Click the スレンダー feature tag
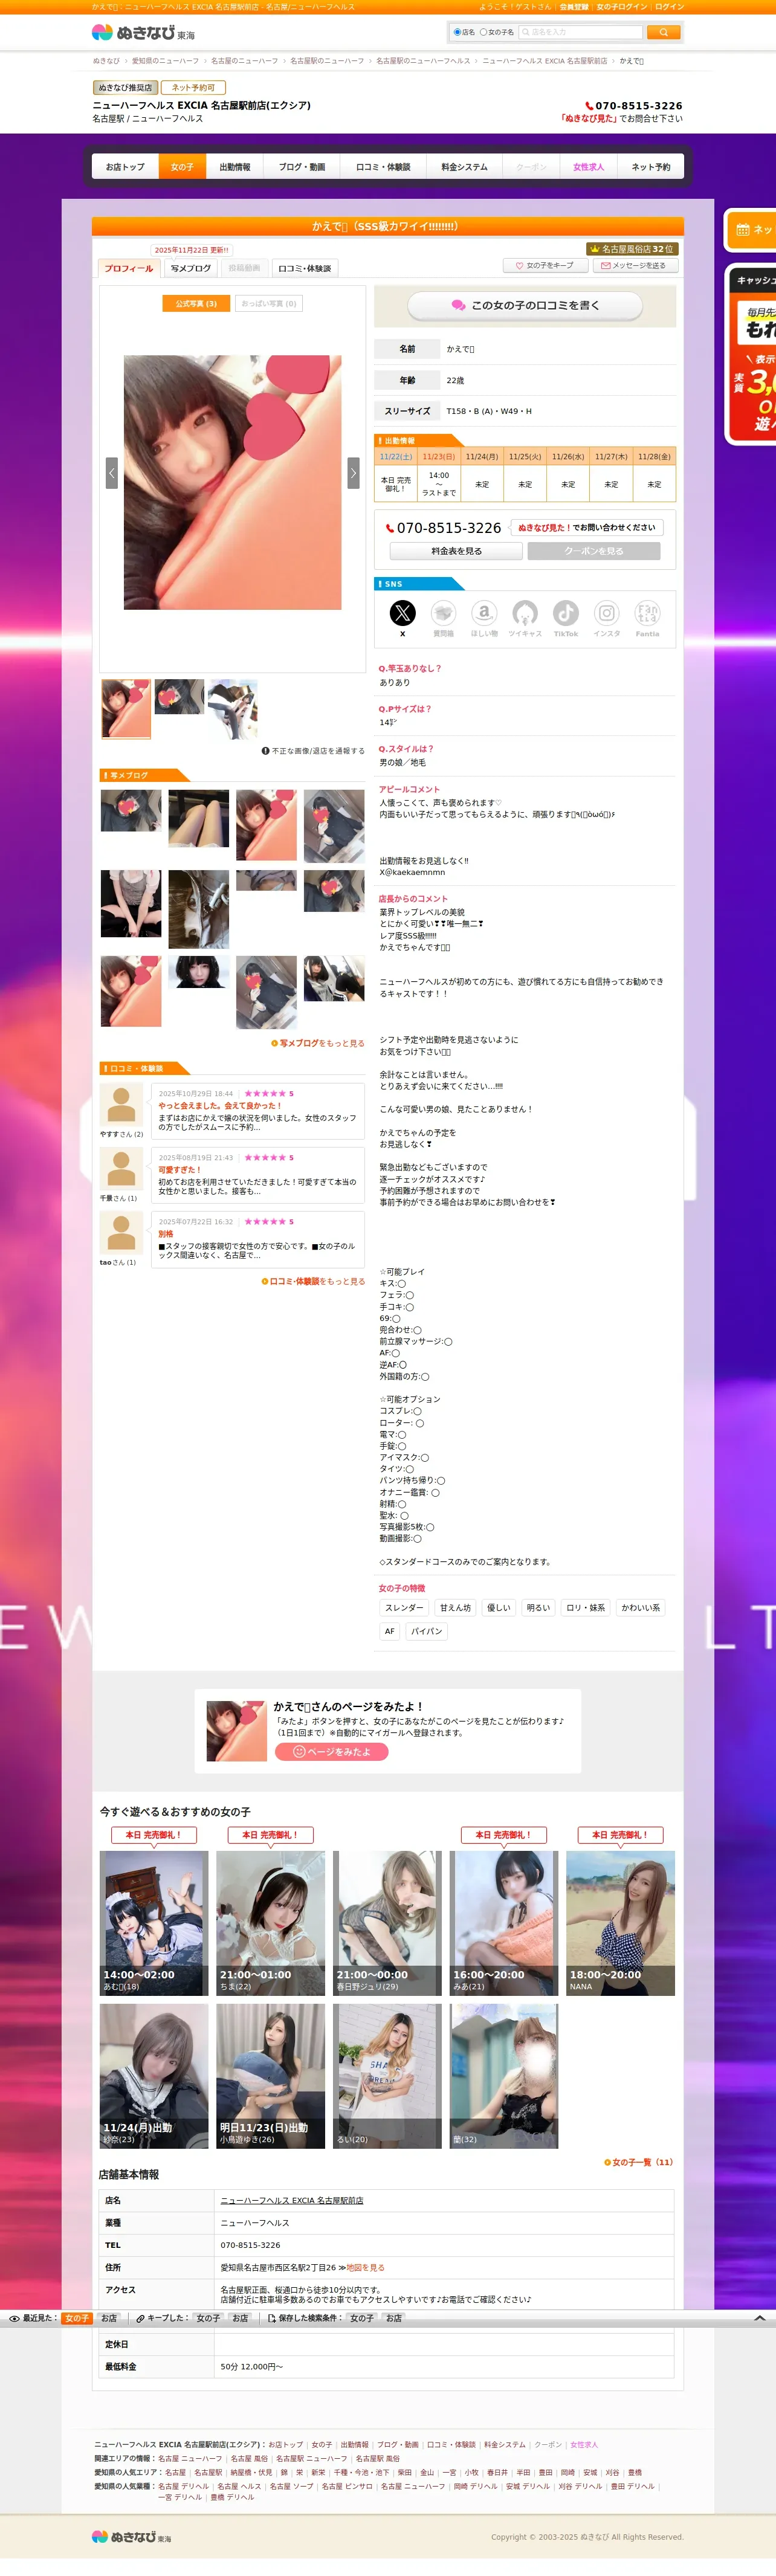Image resolution: width=776 pixels, height=2576 pixels. click(404, 1608)
